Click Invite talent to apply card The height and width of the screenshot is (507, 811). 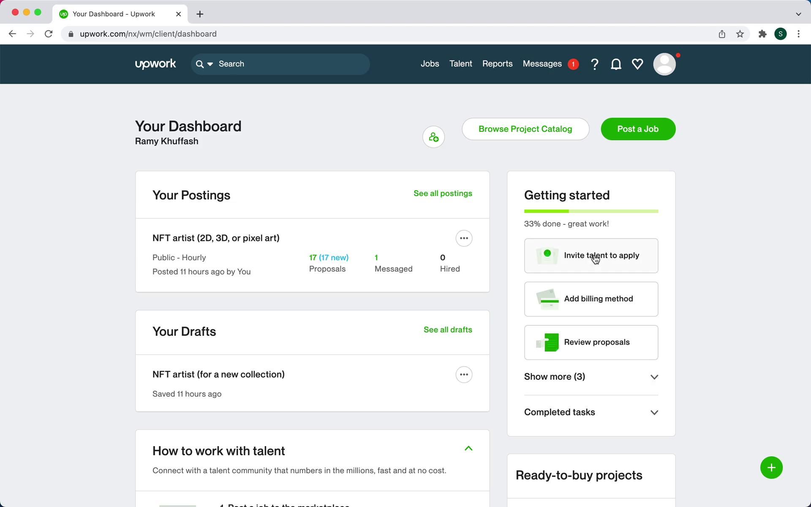591,256
